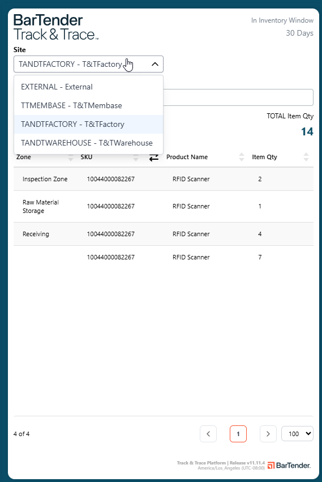Collapse the Site dropdown chevron

pyautogui.click(x=155, y=64)
